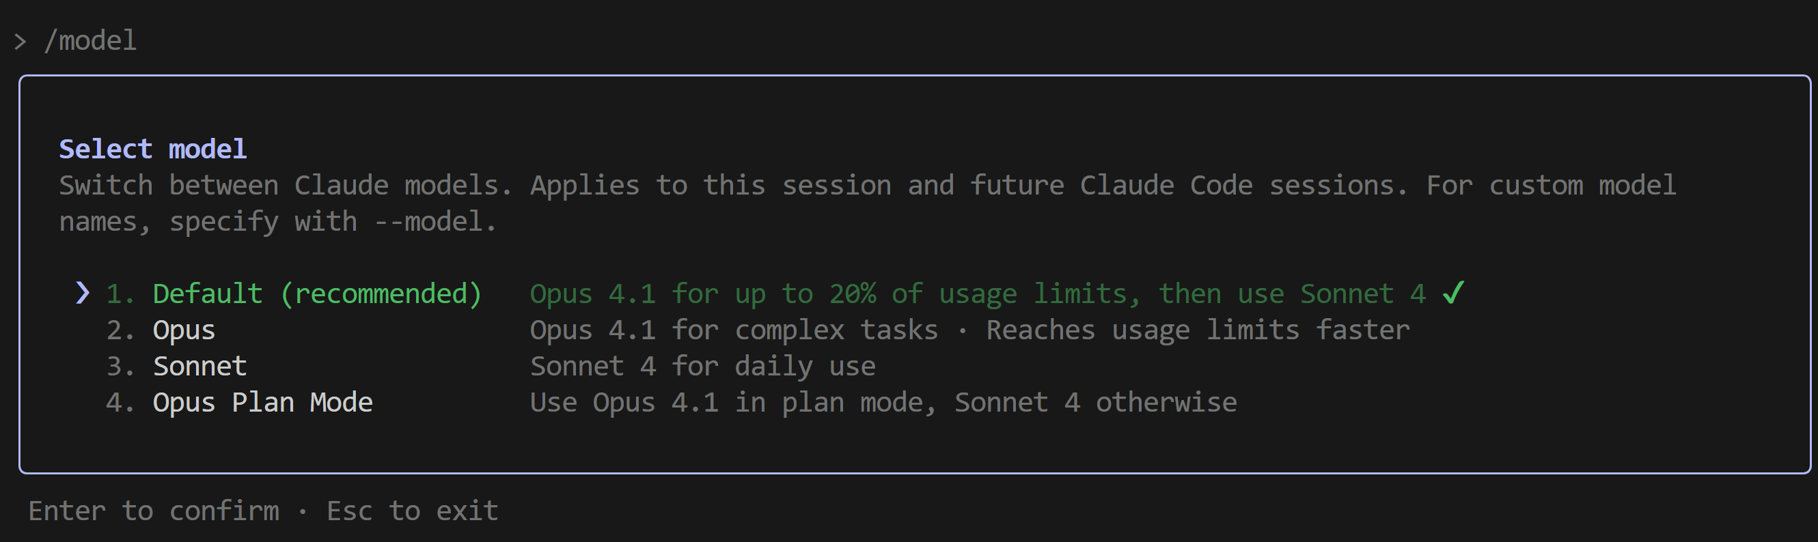1818x542 pixels.
Task: Click the 'Sonnet 4 for daily use' description
Action: pyautogui.click(x=702, y=366)
